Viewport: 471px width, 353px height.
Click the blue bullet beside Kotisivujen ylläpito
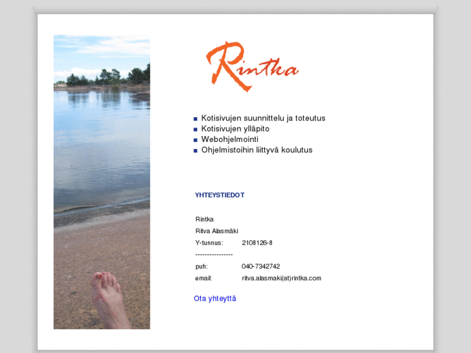coord(196,130)
